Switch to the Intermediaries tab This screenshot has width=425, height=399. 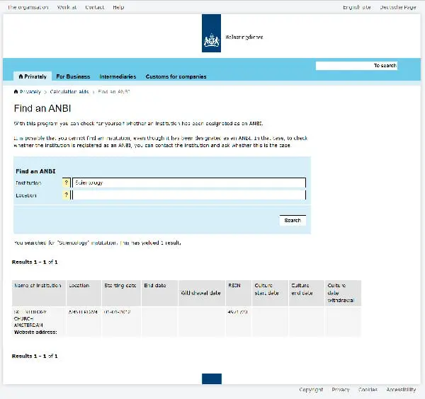pyautogui.click(x=118, y=76)
